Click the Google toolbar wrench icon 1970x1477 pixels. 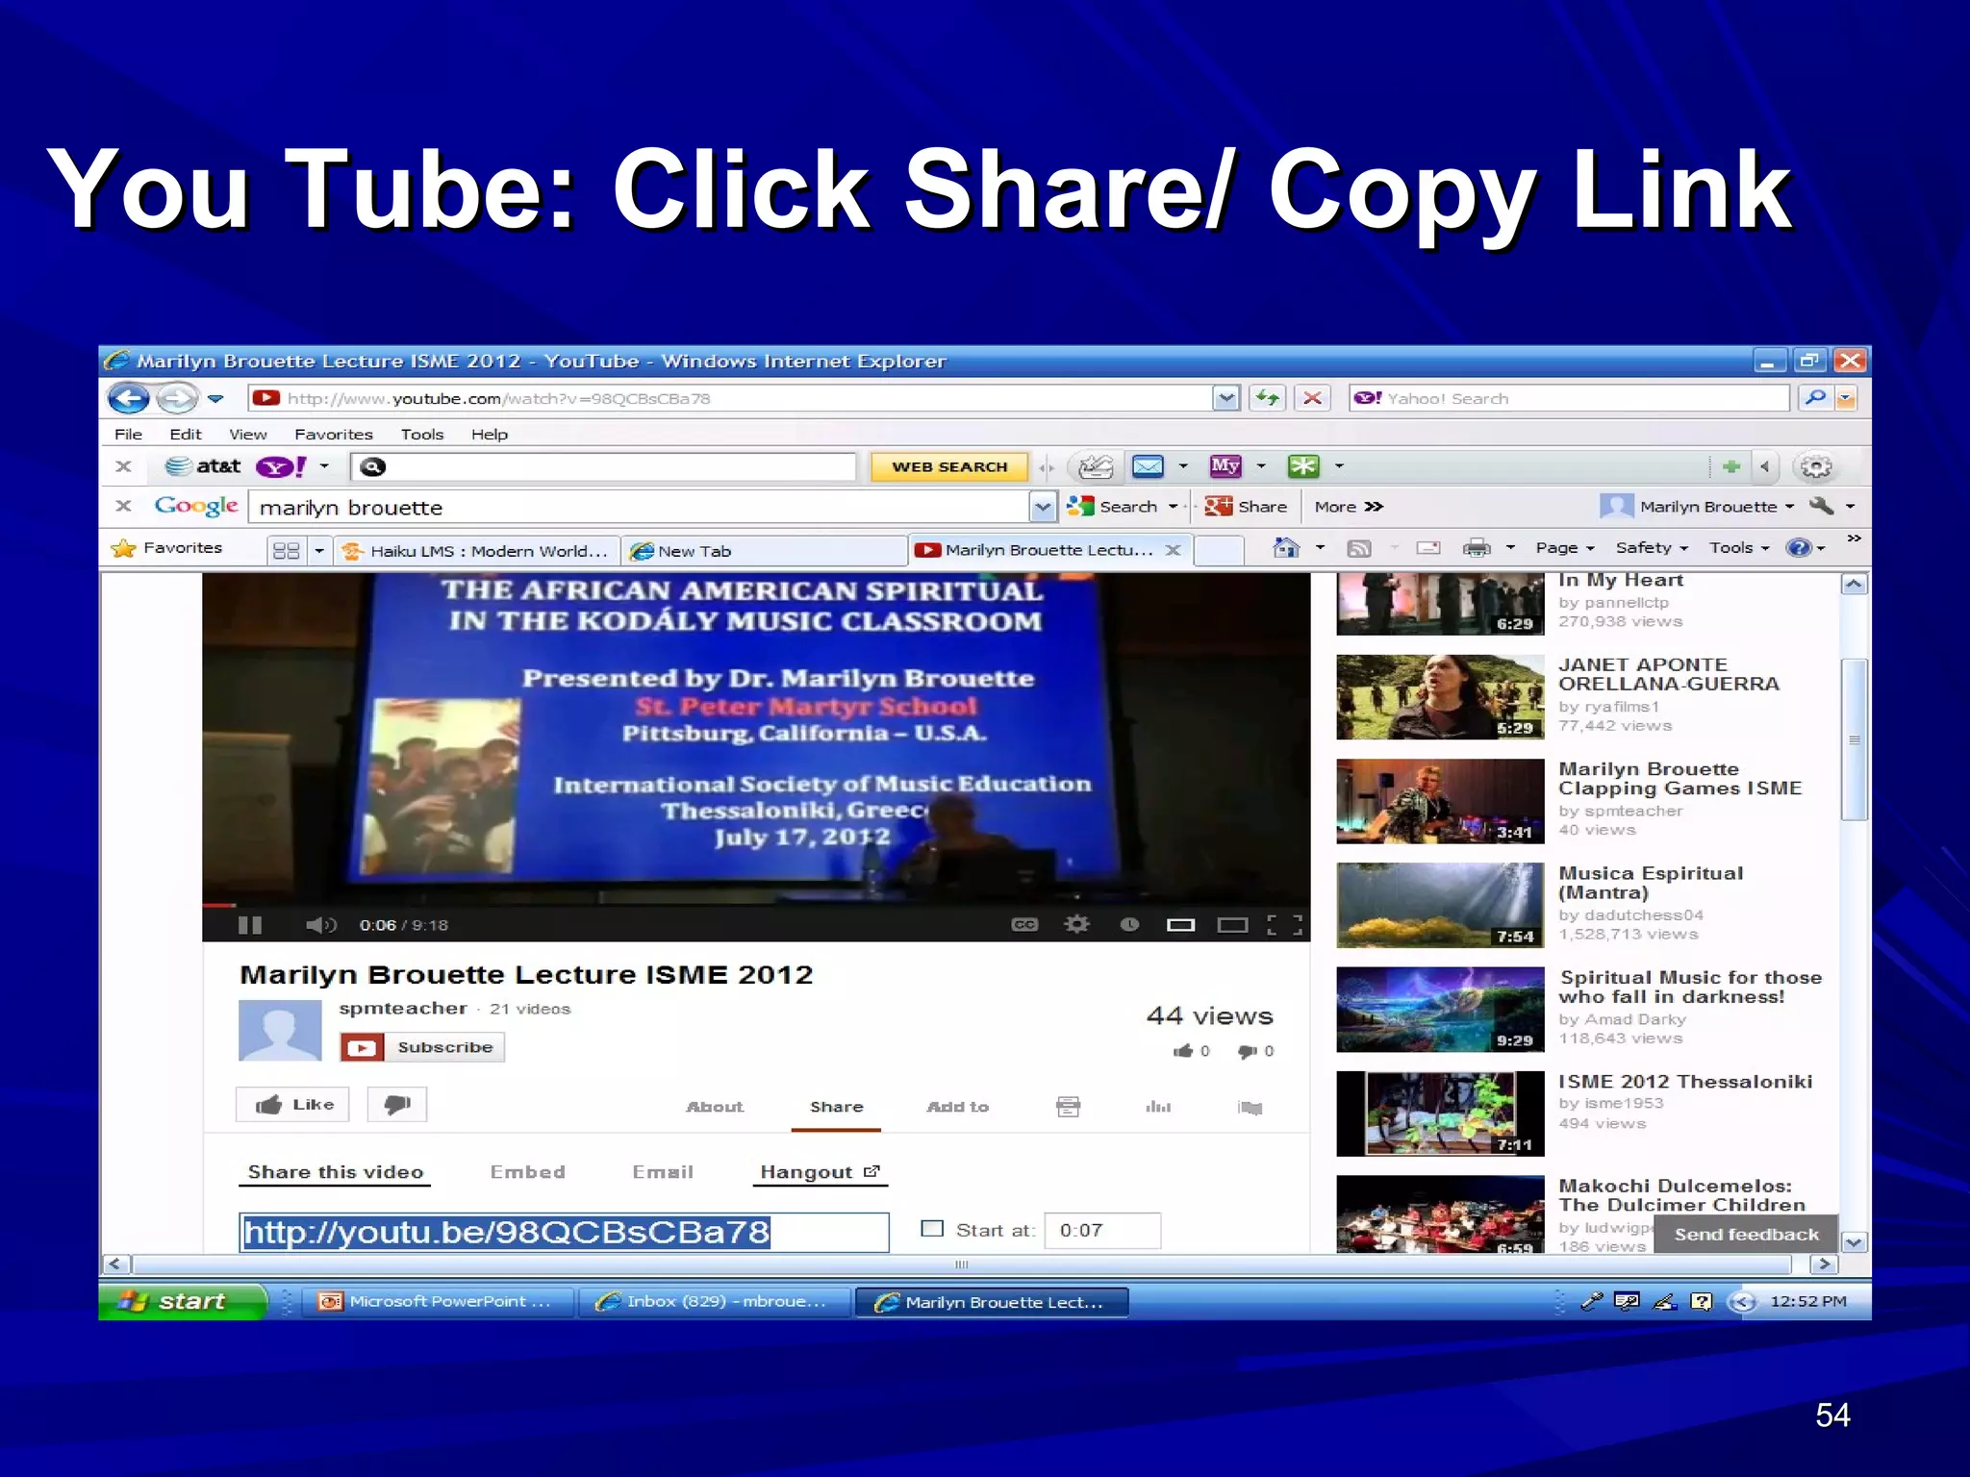[1821, 507]
